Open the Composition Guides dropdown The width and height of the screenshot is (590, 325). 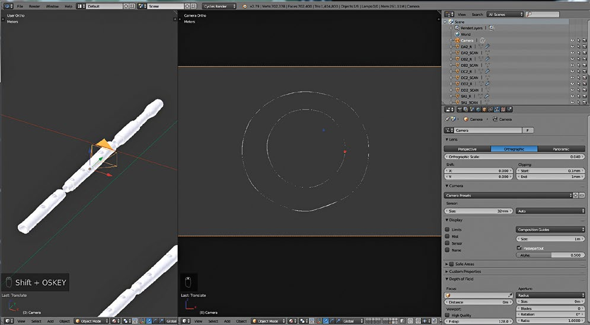point(550,230)
